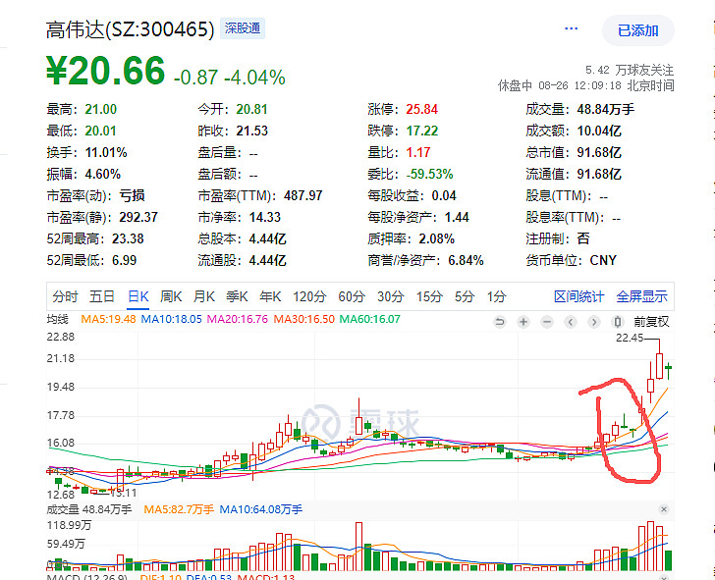Click the MA10:18.05 indicator label

(171, 319)
